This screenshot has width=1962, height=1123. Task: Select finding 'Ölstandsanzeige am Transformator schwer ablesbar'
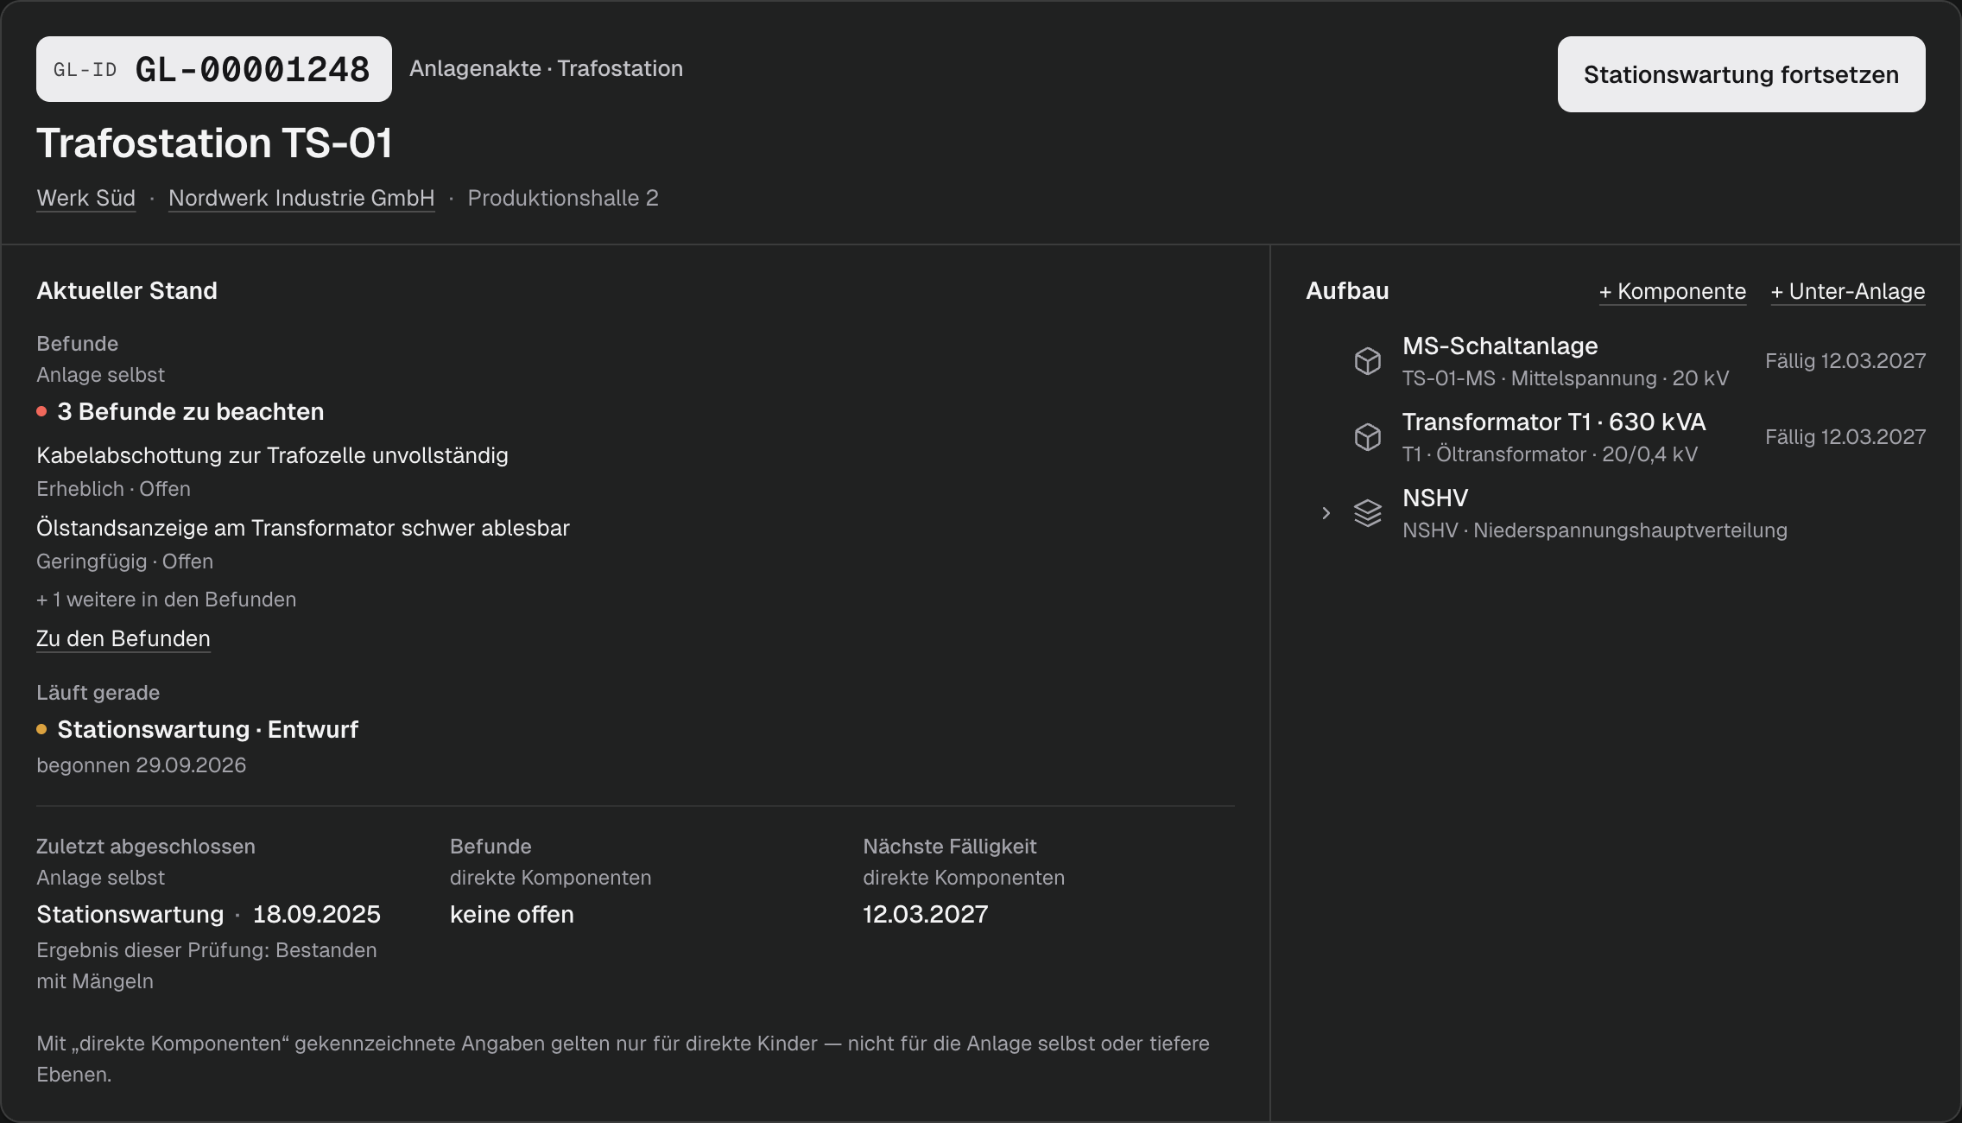coord(303,528)
